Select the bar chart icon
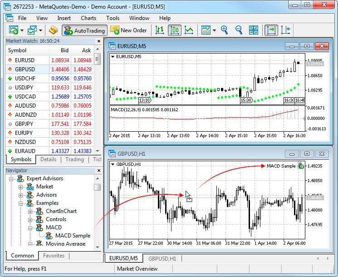 [160, 30]
